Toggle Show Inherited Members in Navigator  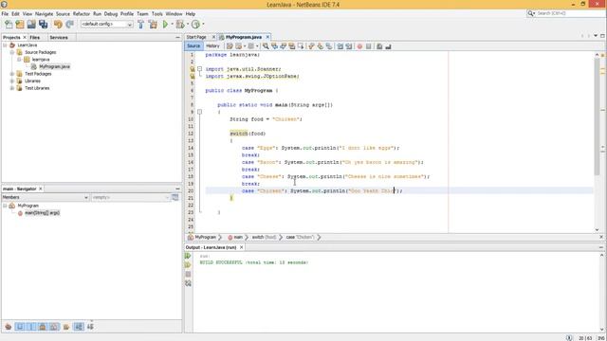point(9,327)
